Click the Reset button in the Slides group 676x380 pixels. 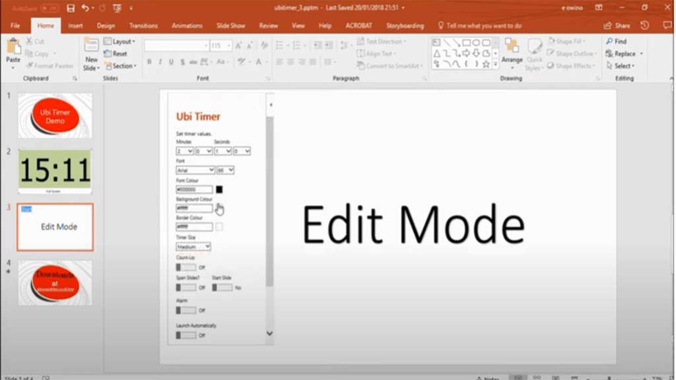tap(116, 53)
